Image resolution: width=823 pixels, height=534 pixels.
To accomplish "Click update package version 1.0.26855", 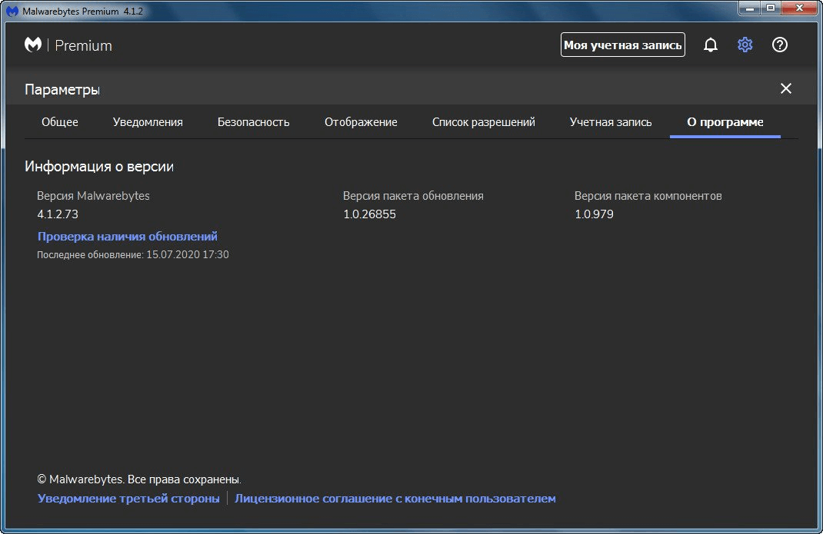I will pyautogui.click(x=369, y=214).
